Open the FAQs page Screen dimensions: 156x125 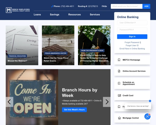tap(104, 6)
